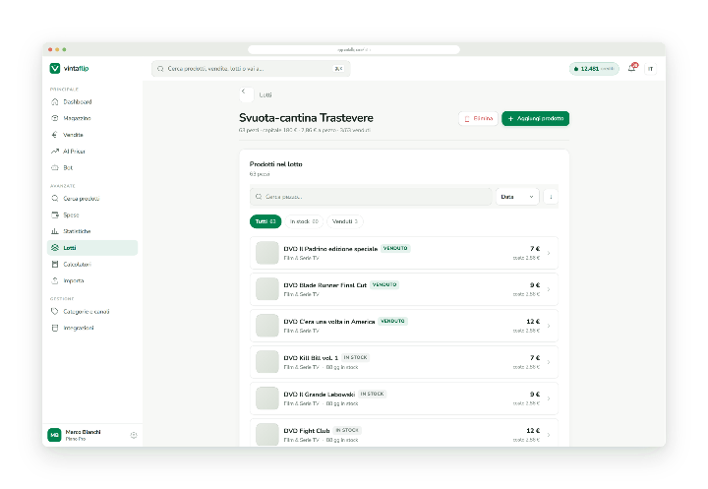The width and height of the screenshot is (708, 489).
Task: Click the Marco Bianchi avatar
Action: click(55, 435)
